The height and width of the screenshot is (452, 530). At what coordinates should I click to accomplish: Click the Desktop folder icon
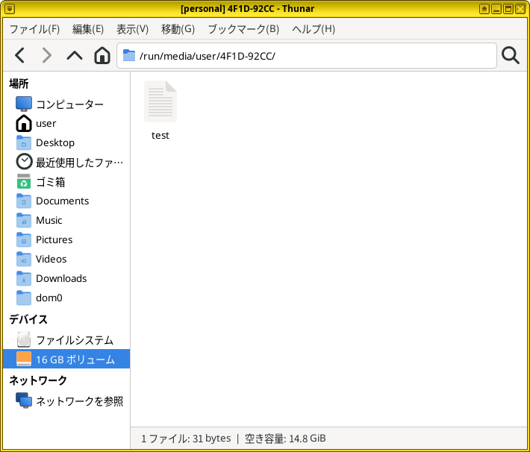pos(24,142)
